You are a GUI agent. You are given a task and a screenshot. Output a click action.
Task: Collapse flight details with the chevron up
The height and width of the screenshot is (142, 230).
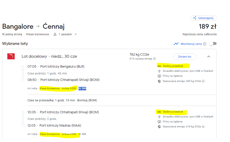pos(209,57)
